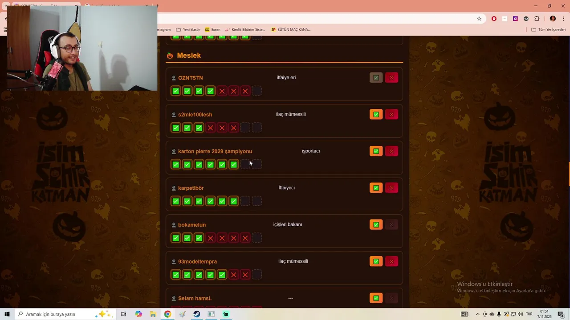This screenshot has height=320, width=570.
Task: Click the answer text işportacı
Action: [311, 151]
